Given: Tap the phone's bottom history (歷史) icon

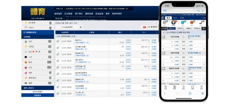Looking at the screenshot, I should tap(183, 87).
